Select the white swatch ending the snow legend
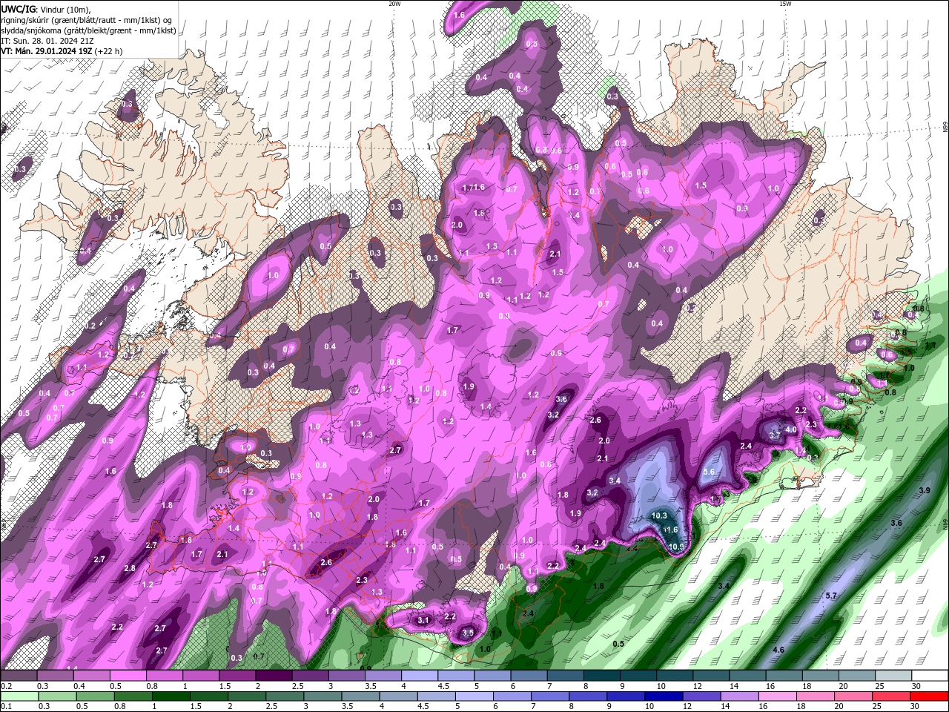Image resolution: width=949 pixels, height=712 pixels. click(930, 676)
